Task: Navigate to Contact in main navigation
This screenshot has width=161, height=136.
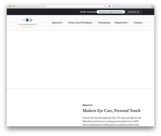Action: point(138,23)
